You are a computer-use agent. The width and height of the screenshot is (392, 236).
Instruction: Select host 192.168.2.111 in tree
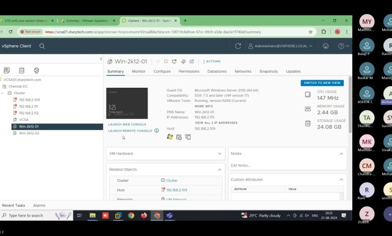pos(28,106)
